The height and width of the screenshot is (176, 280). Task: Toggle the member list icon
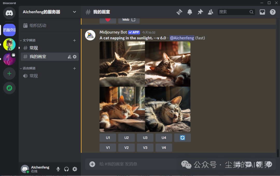(211, 12)
